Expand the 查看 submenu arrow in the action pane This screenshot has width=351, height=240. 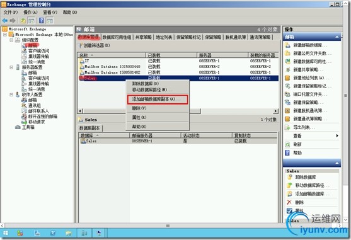(337, 136)
